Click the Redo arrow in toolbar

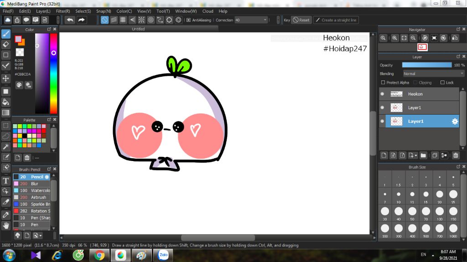(81, 20)
